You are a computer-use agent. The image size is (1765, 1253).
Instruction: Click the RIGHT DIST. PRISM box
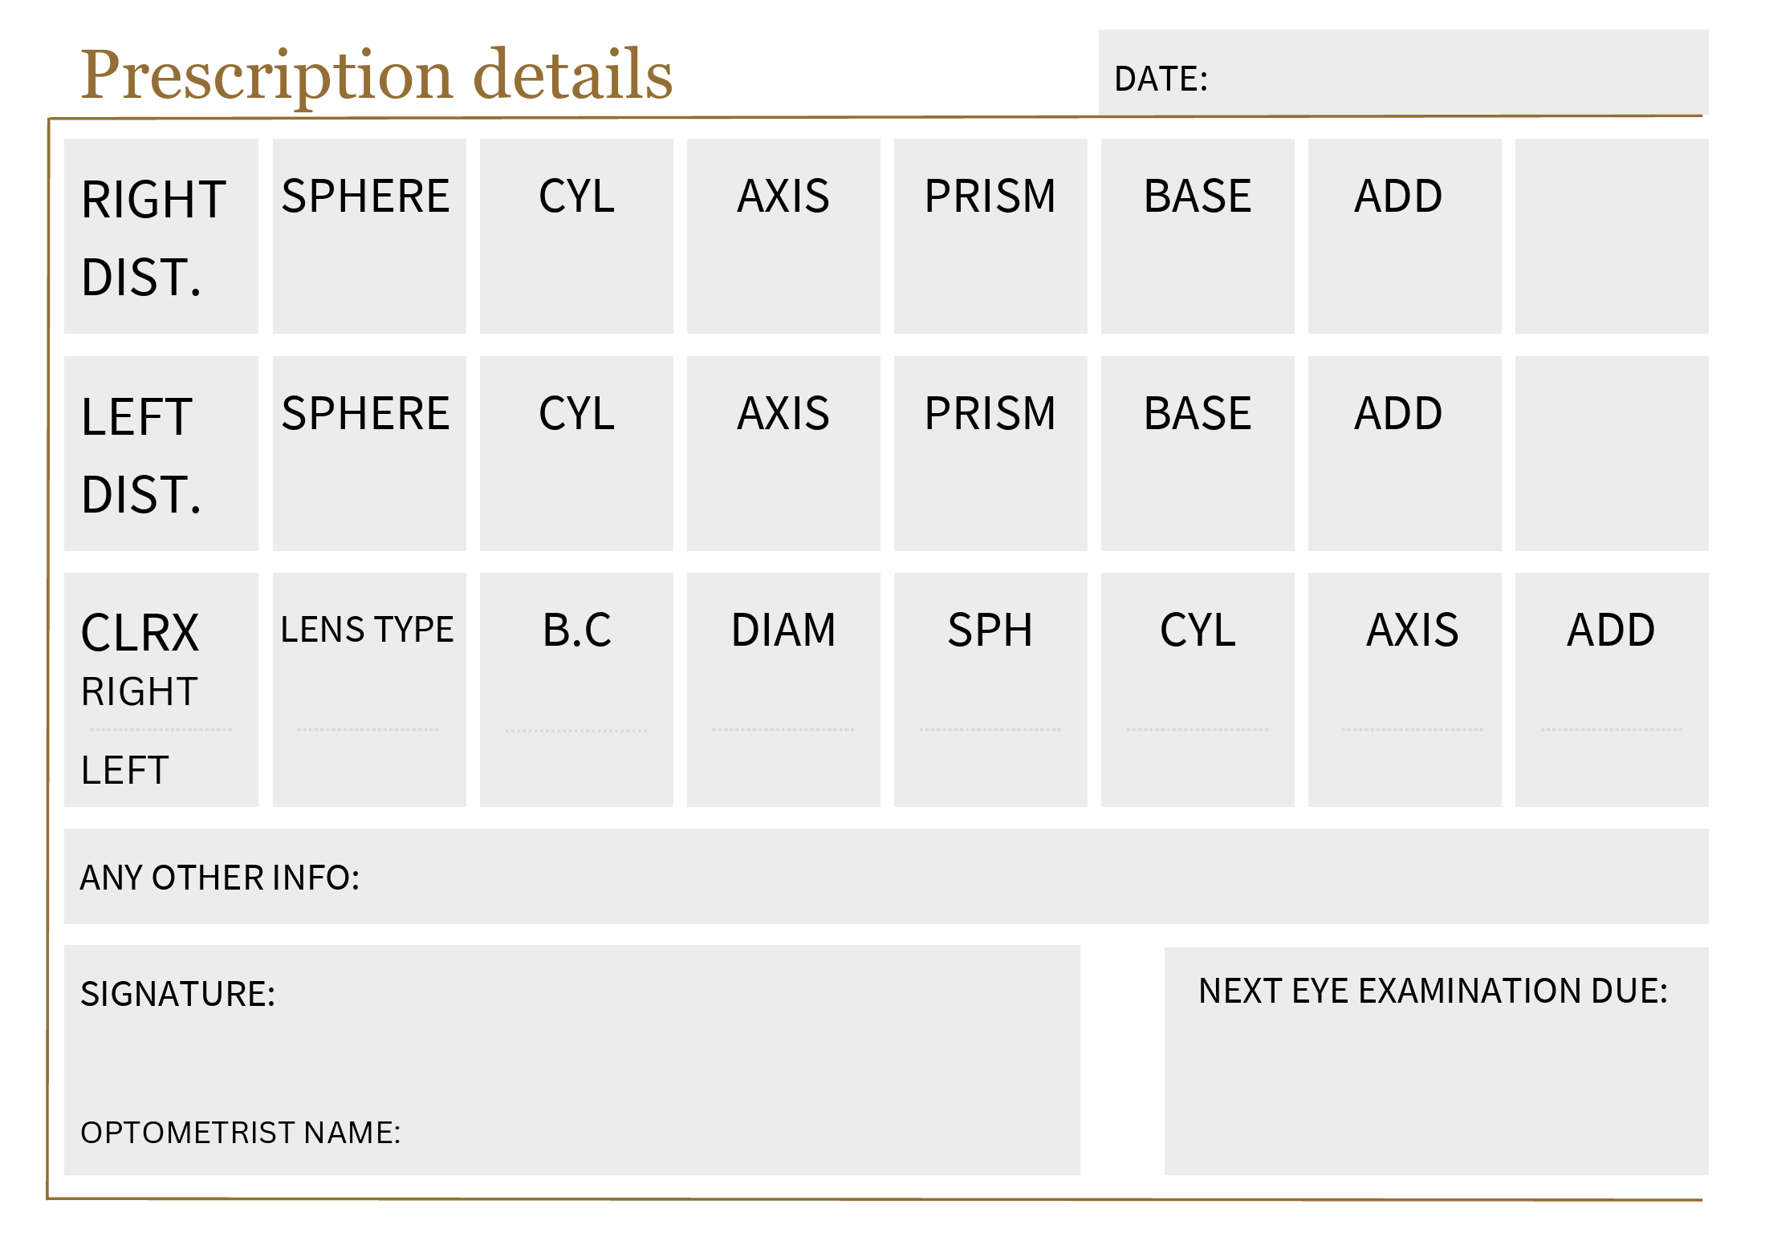coord(990,237)
